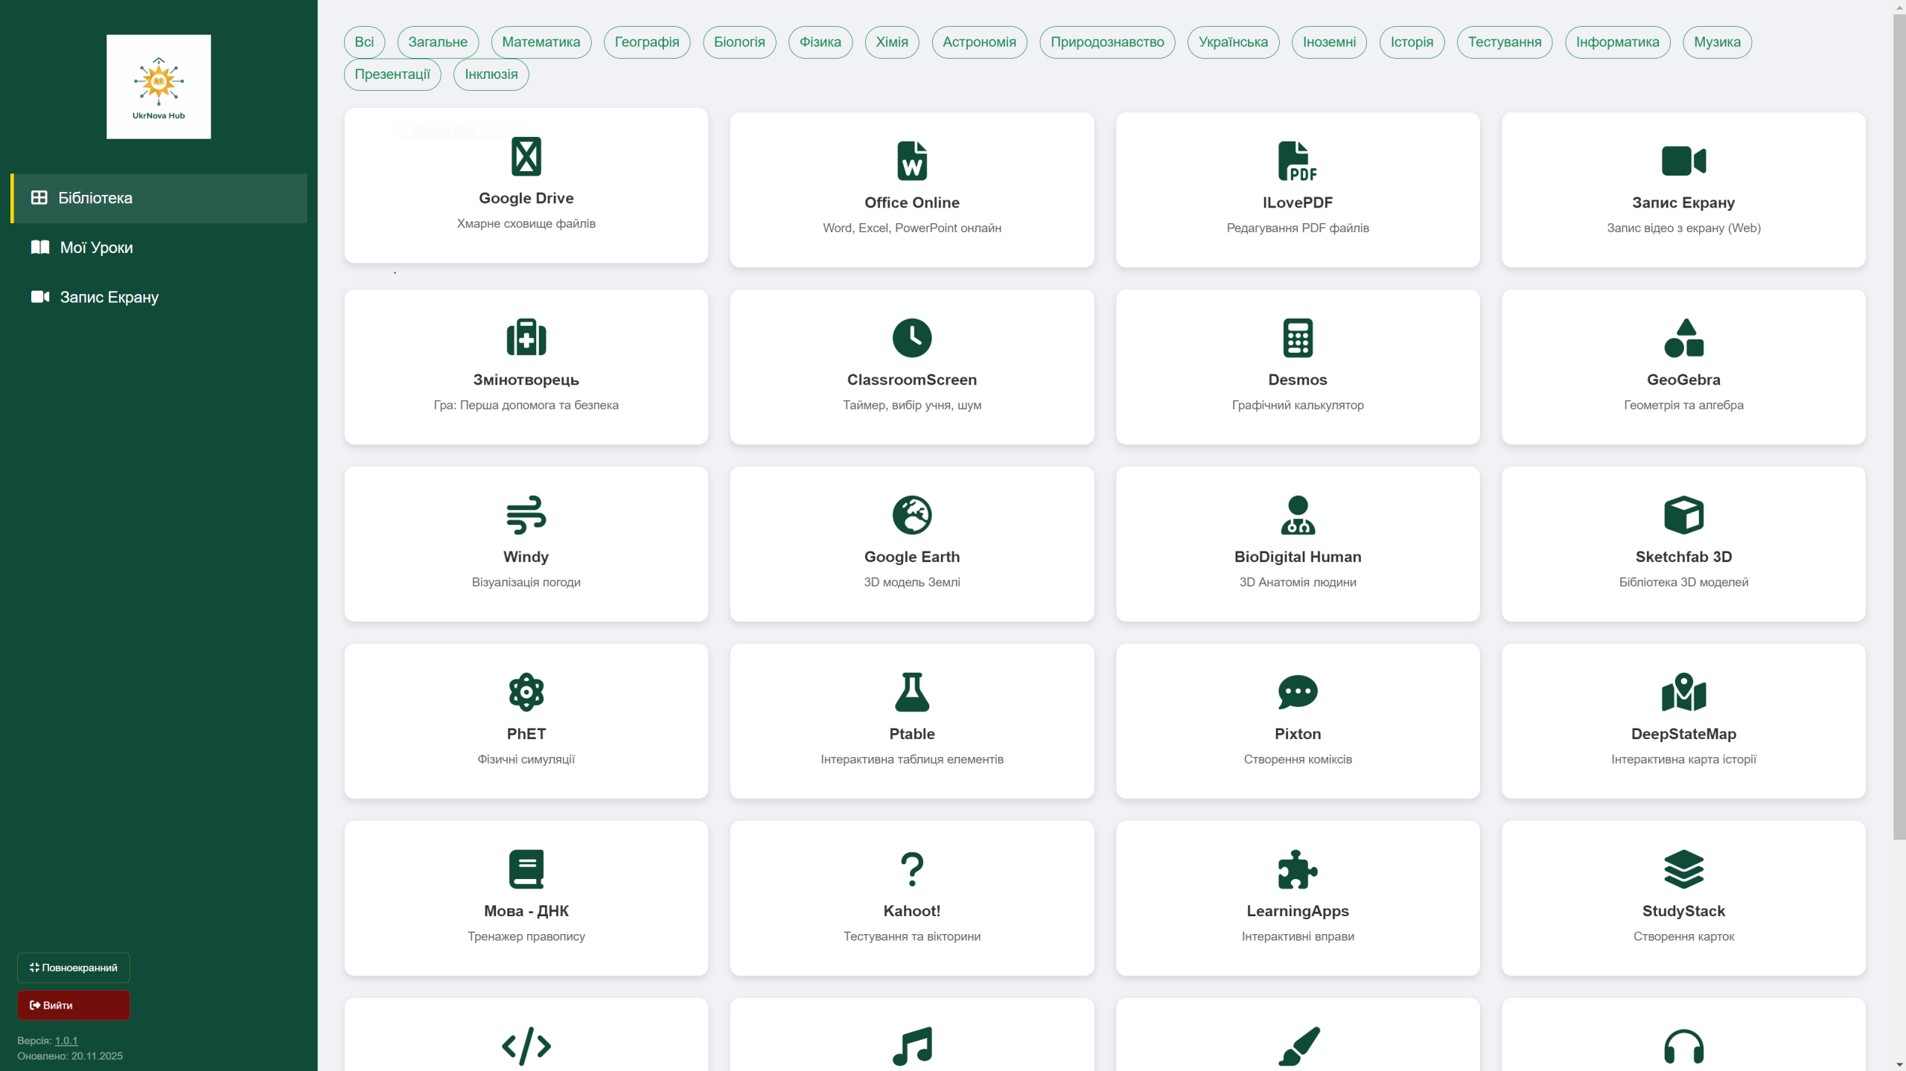
Task: Select the Астрономія filter chip
Action: click(978, 42)
